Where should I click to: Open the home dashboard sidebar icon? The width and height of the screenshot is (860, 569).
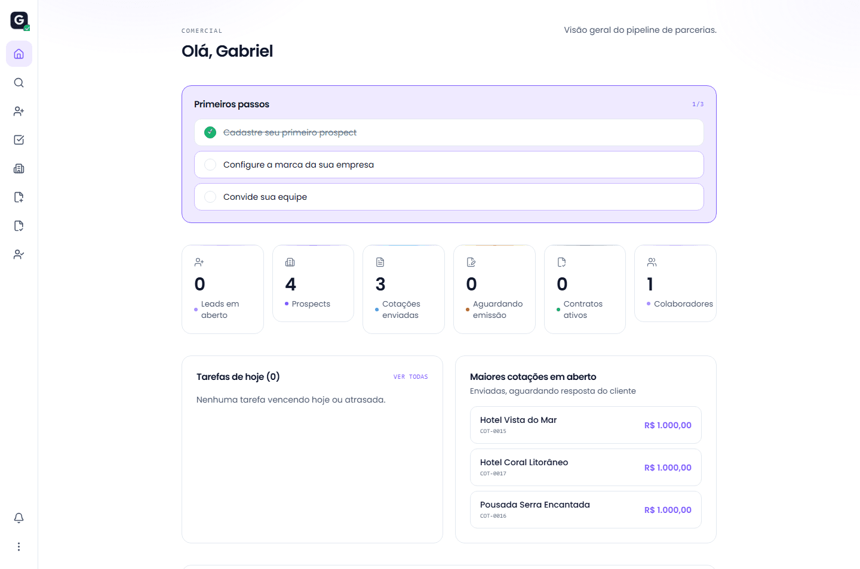19,54
